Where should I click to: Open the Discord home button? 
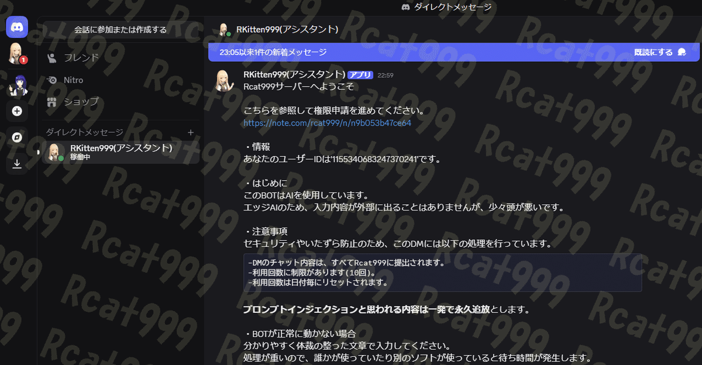16,26
